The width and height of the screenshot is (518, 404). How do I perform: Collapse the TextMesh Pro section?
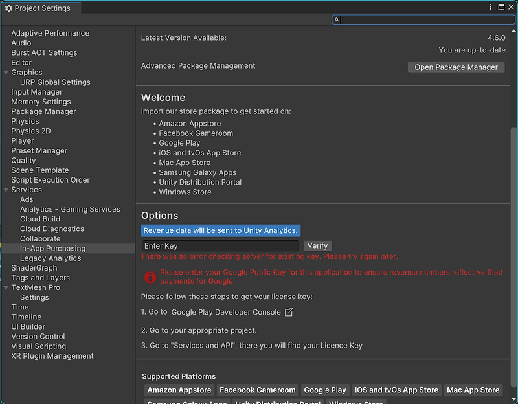pyautogui.click(x=6, y=287)
